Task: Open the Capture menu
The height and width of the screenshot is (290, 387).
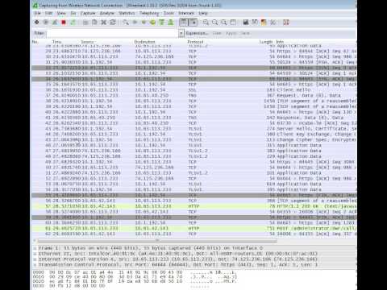Action: 88,13
